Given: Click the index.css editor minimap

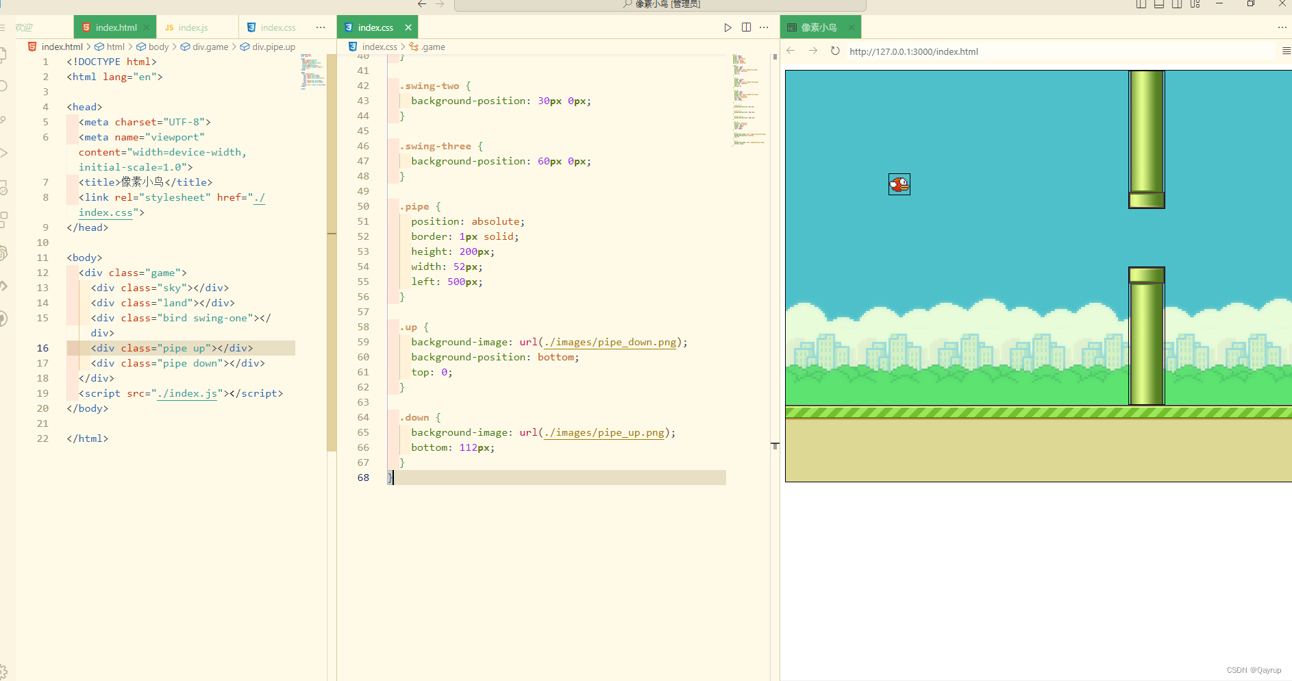Looking at the screenshot, I should pyautogui.click(x=749, y=101).
